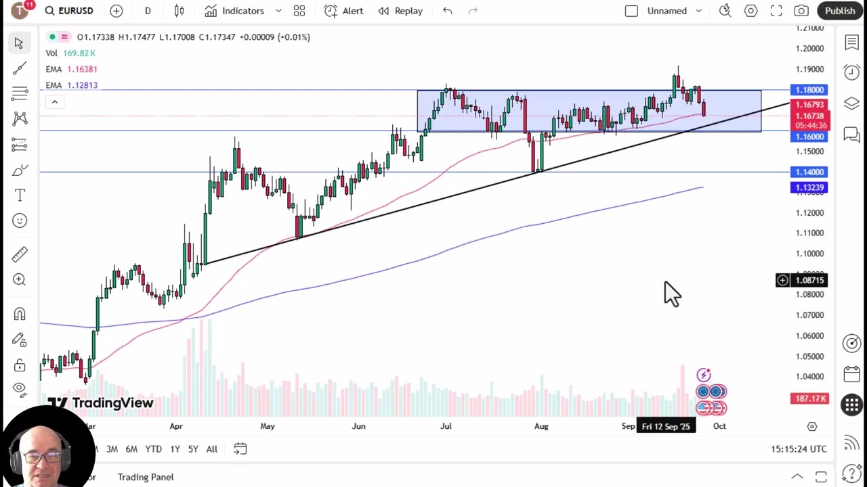867x487 pixels.
Task: Pick the brush drawing tool
Action: (x=19, y=170)
